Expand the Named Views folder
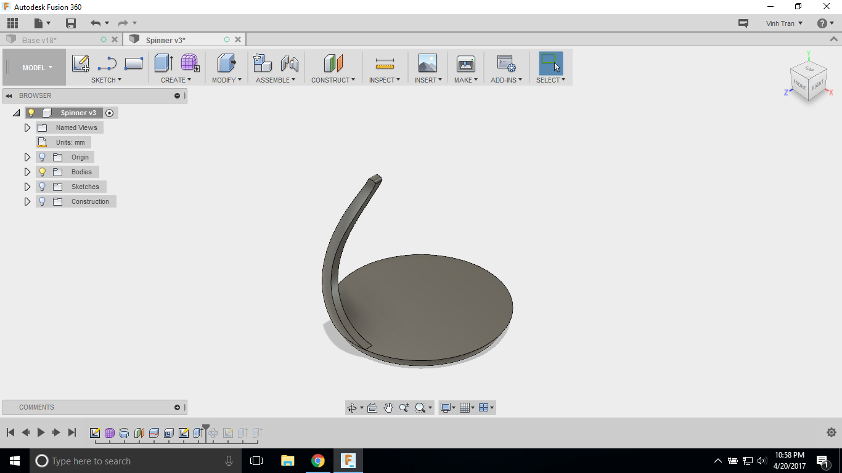Image resolution: width=842 pixels, height=473 pixels. click(x=27, y=127)
